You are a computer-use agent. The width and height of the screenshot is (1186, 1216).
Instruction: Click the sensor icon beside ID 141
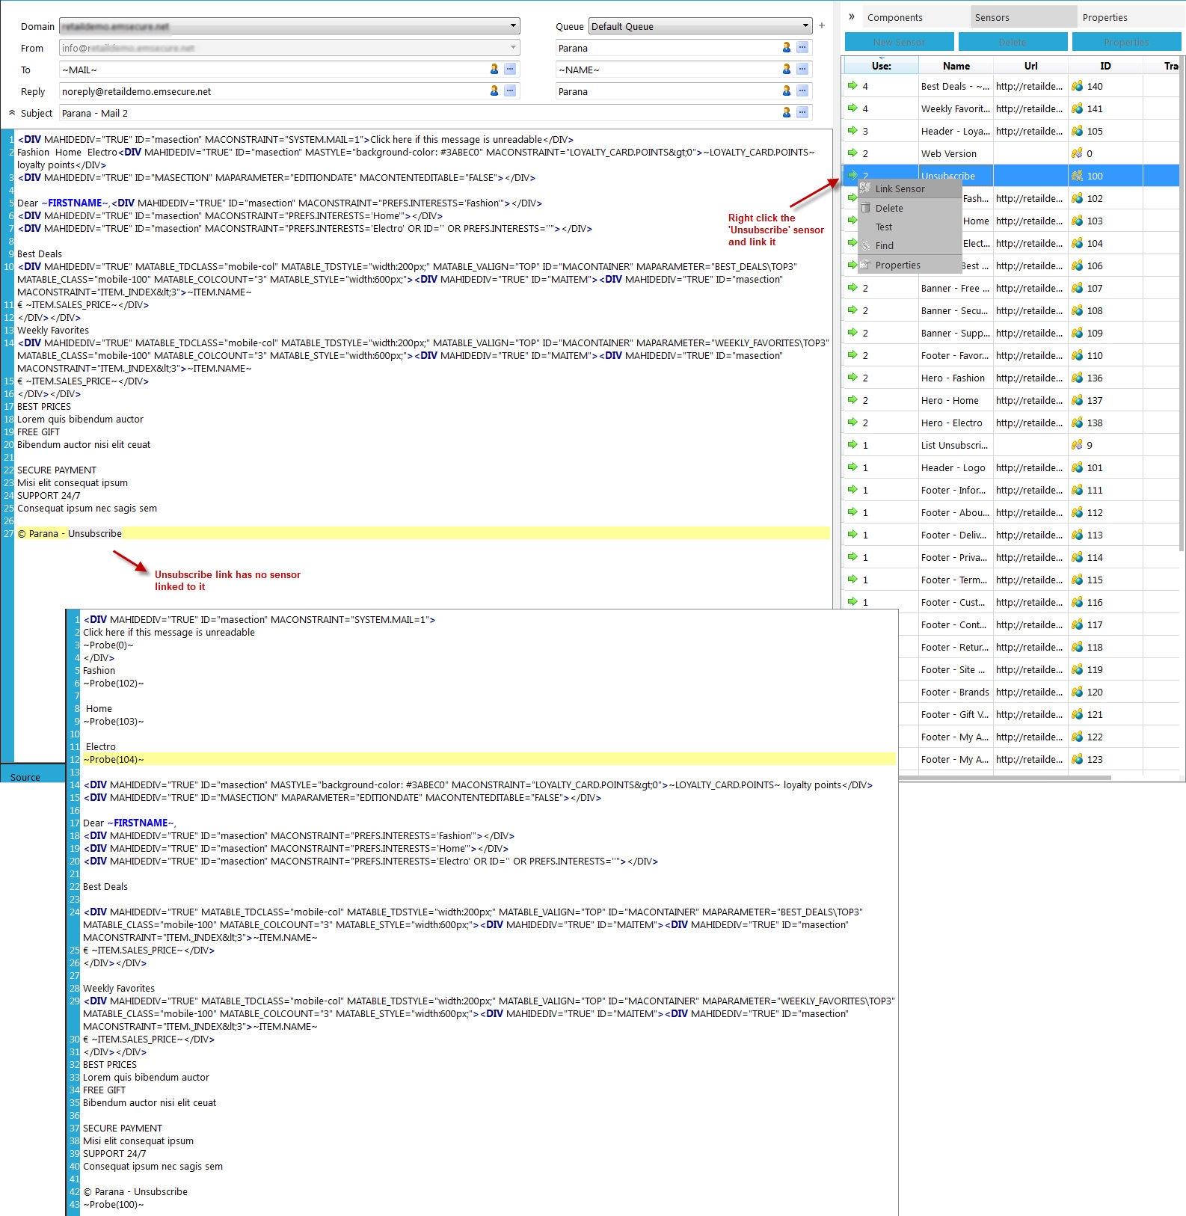(1077, 108)
